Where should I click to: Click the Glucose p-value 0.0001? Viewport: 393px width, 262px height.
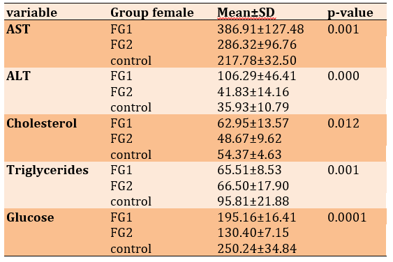(347, 217)
